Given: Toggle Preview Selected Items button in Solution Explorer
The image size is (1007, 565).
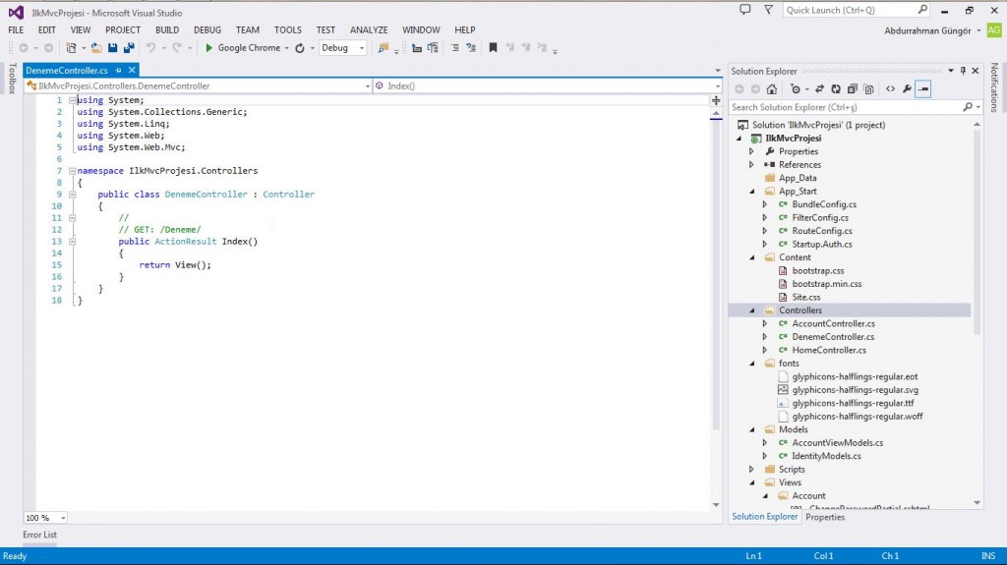Looking at the screenshot, I should click(x=923, y=88).
